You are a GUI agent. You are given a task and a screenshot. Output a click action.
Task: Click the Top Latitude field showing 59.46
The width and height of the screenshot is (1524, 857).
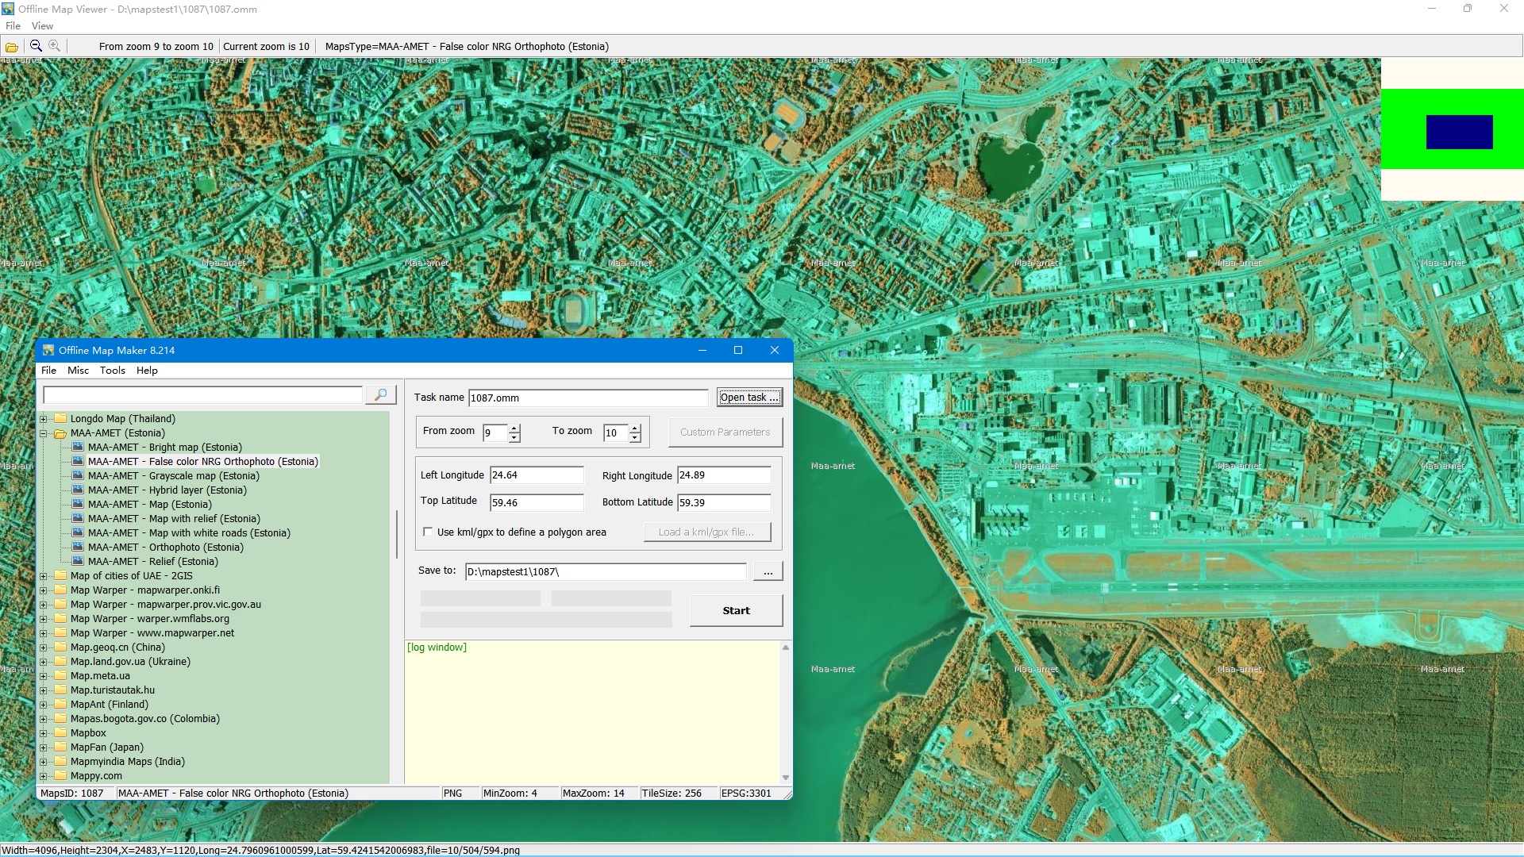pyautogui.click(x=537, y=502)
